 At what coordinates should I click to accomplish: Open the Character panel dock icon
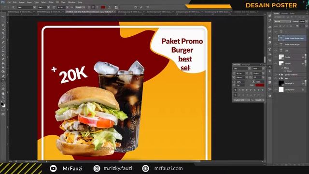click(270, 67)
